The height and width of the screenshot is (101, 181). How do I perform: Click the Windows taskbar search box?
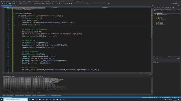point(16,100)
